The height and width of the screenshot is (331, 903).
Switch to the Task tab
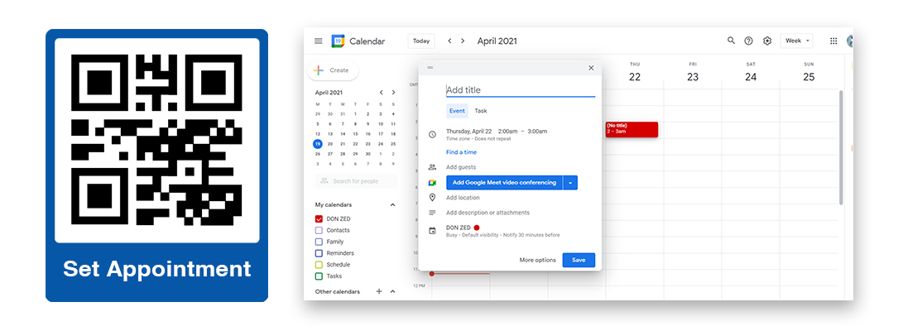click(x=481, y=111)
